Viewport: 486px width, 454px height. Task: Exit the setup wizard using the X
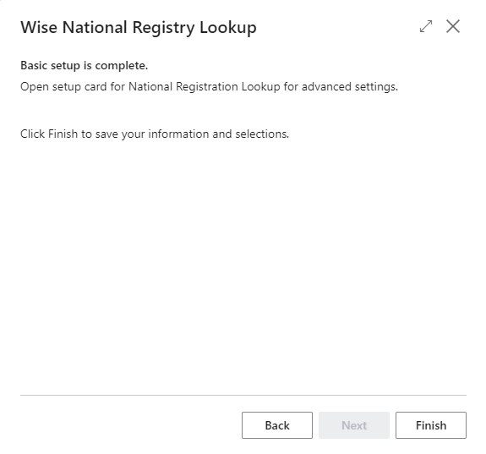click(x=453, y=26)
